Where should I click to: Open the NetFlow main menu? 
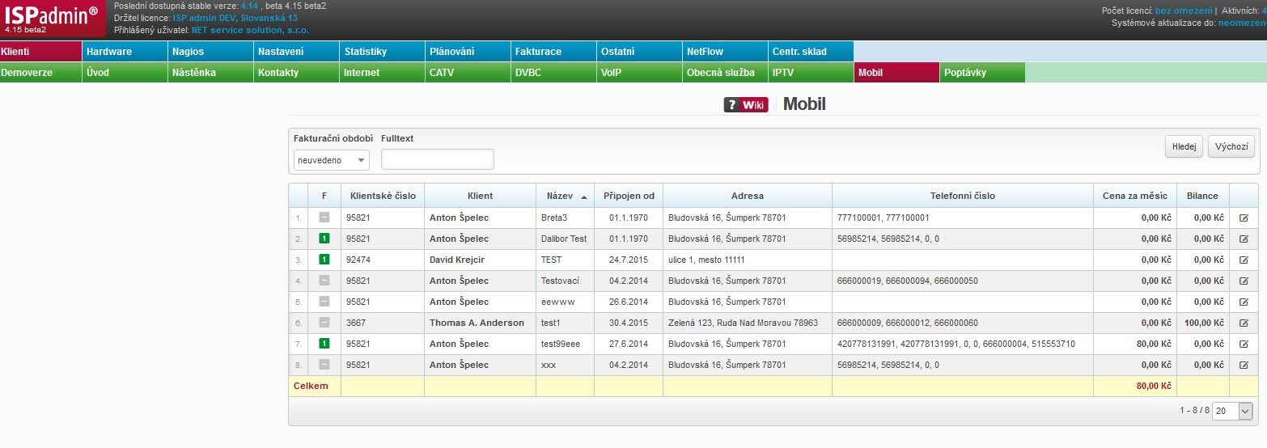click(x=726, y=51)
